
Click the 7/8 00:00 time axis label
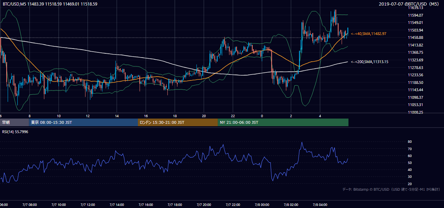262,205
